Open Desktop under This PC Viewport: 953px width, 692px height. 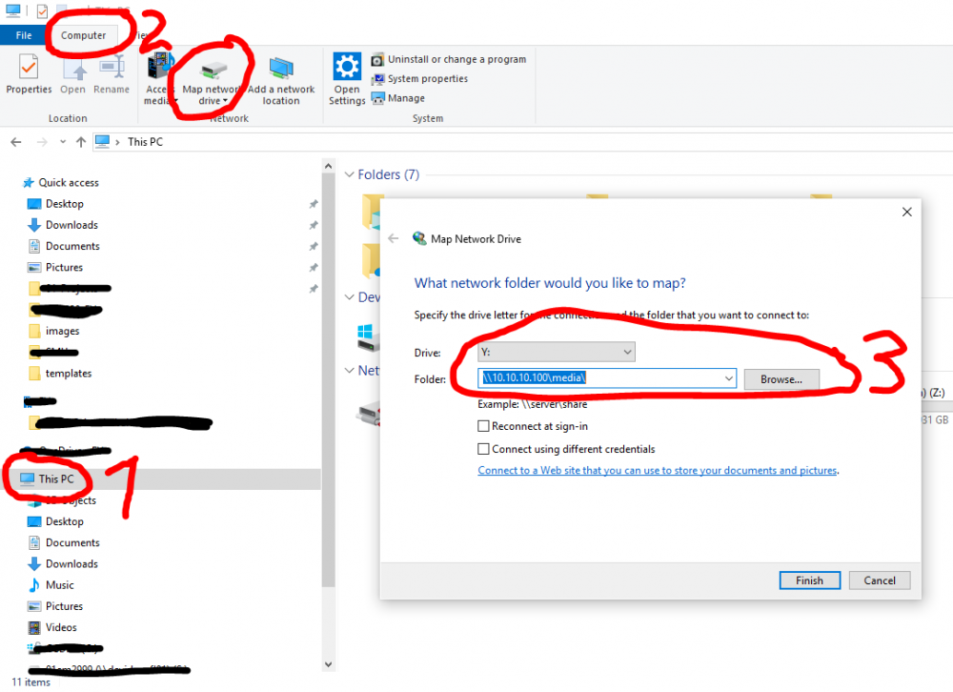56,521
